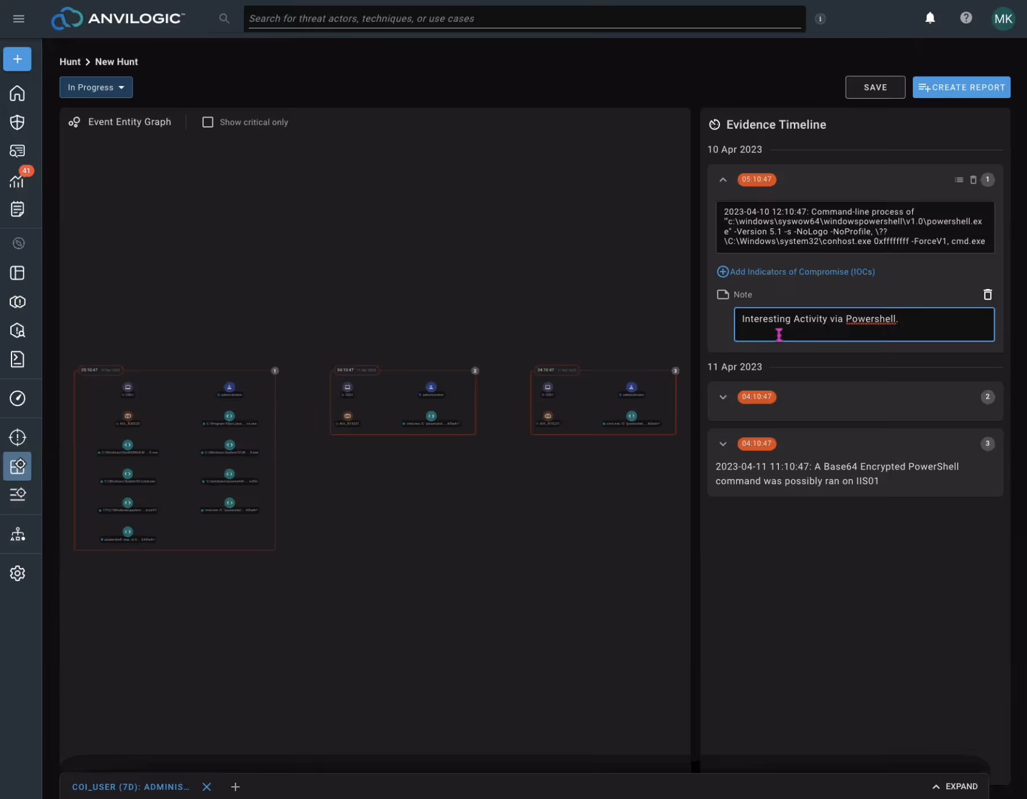The height and width of the screenshot is (799, 1027).
Task: Close the COI_USER query tab
Action: tap(207, 787)
